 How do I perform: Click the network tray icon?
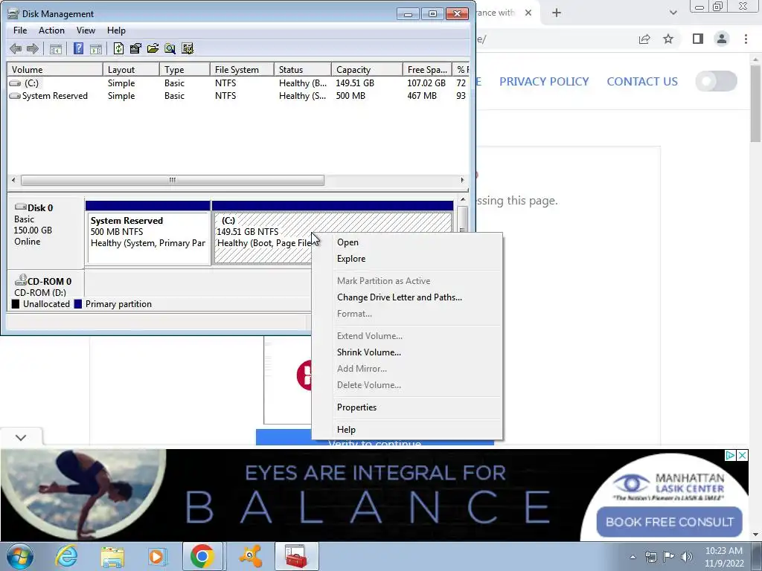(650, 557)
